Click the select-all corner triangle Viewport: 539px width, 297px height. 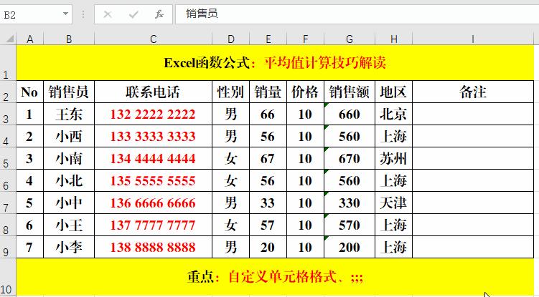click(10, 39)
